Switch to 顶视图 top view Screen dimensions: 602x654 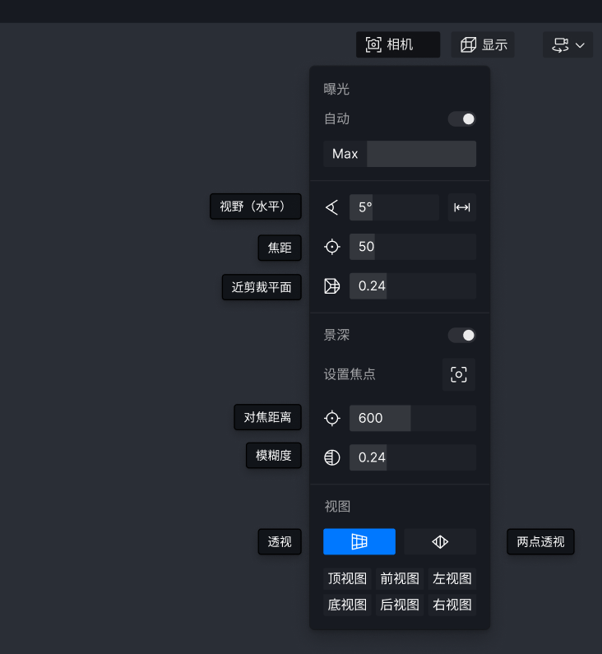tap(347, 578)
